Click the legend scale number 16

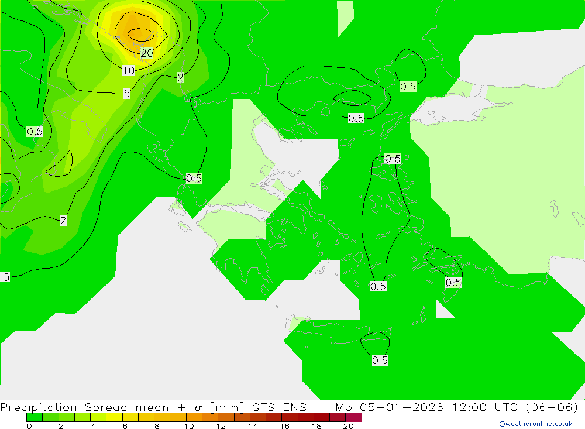285,426
